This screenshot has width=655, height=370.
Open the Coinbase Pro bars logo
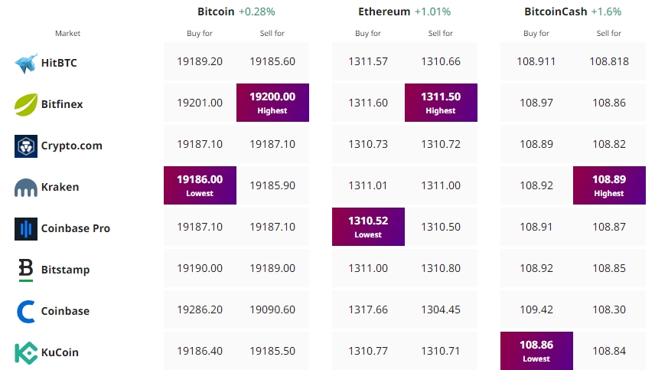tap(26, 229)
